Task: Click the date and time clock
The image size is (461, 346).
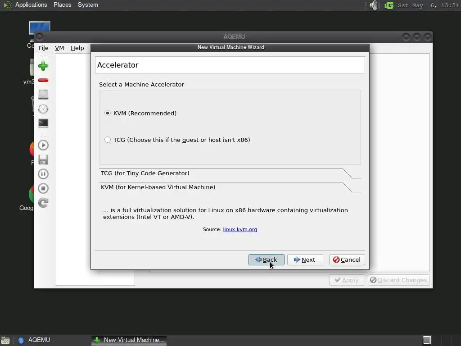Action: [x=429, y=5]
